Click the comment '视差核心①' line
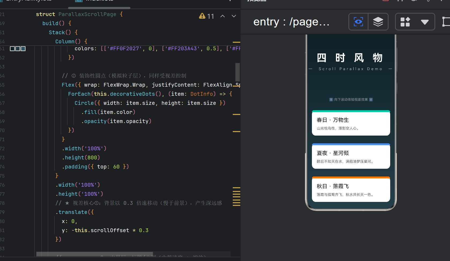This screenshot has height=261, width=450. 139,203
